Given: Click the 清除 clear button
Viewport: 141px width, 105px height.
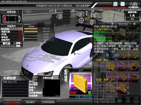Looking at the screenshot, I should point(18,46).
